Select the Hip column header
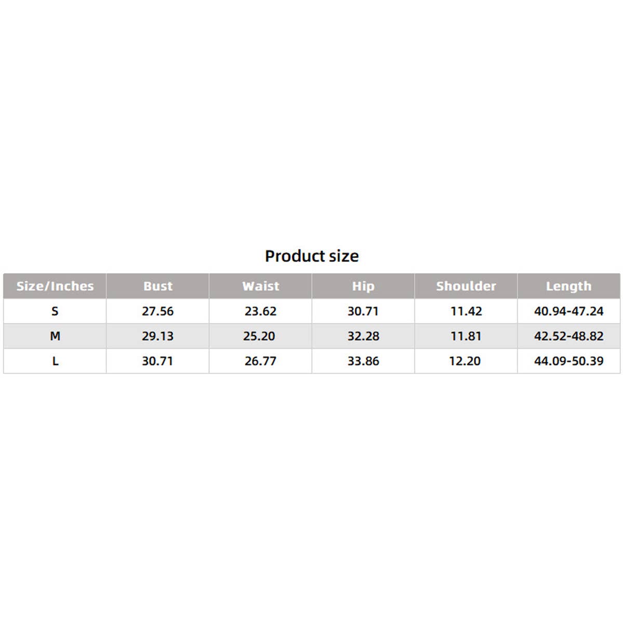This screenshot has width=623, height=623. [x=363, y=286]
